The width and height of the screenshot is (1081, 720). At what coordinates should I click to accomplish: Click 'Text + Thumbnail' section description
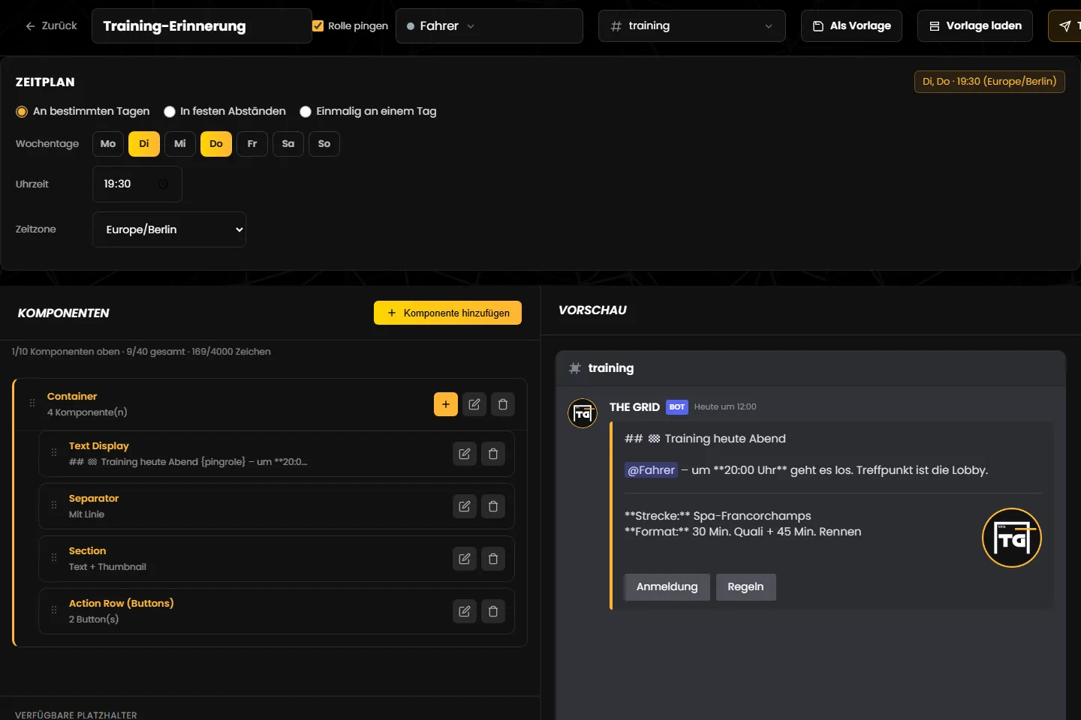pos(107,566)
